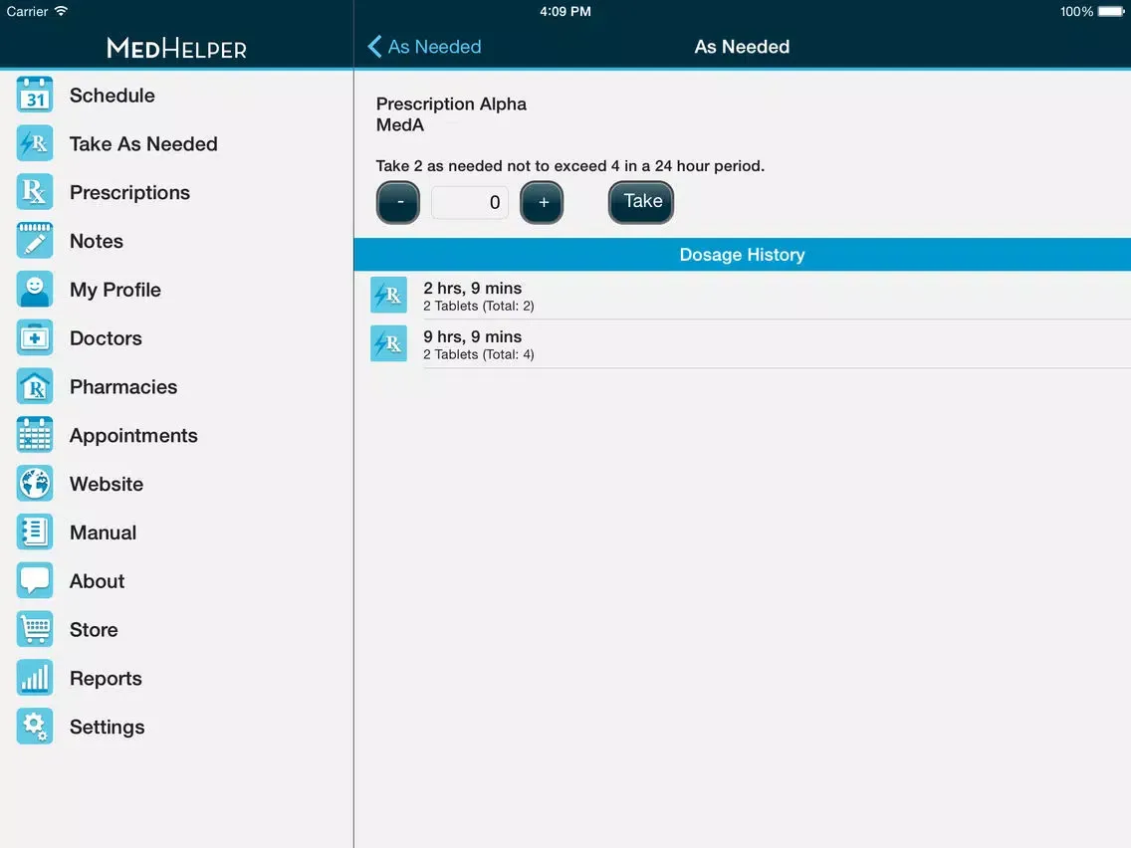Viewport: 1131px width, 848px height.
Task: Click the Doctors medical kit icon
Action: [35, 337]
